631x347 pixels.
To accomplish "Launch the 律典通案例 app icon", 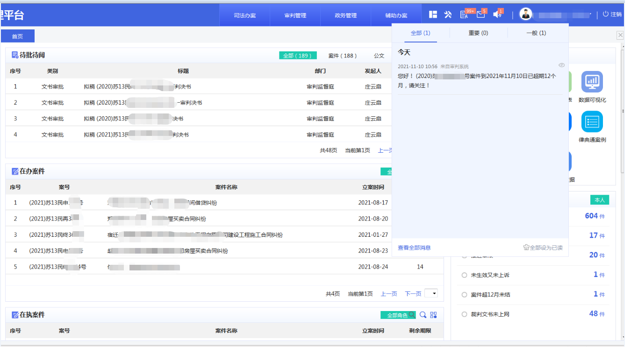I will [592, 122].
